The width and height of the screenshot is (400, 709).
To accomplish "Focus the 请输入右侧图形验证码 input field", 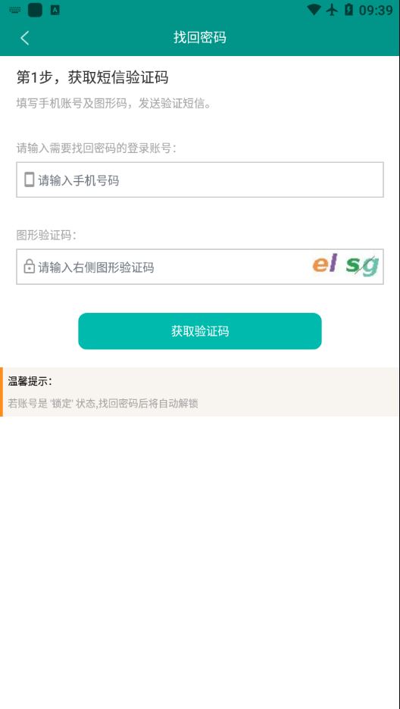I will point(163,267).
